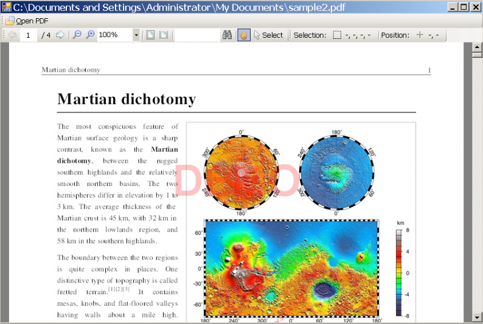Click the scrollbar down arrow
Viewport: 483px width, 324px height.
(477, 317)
